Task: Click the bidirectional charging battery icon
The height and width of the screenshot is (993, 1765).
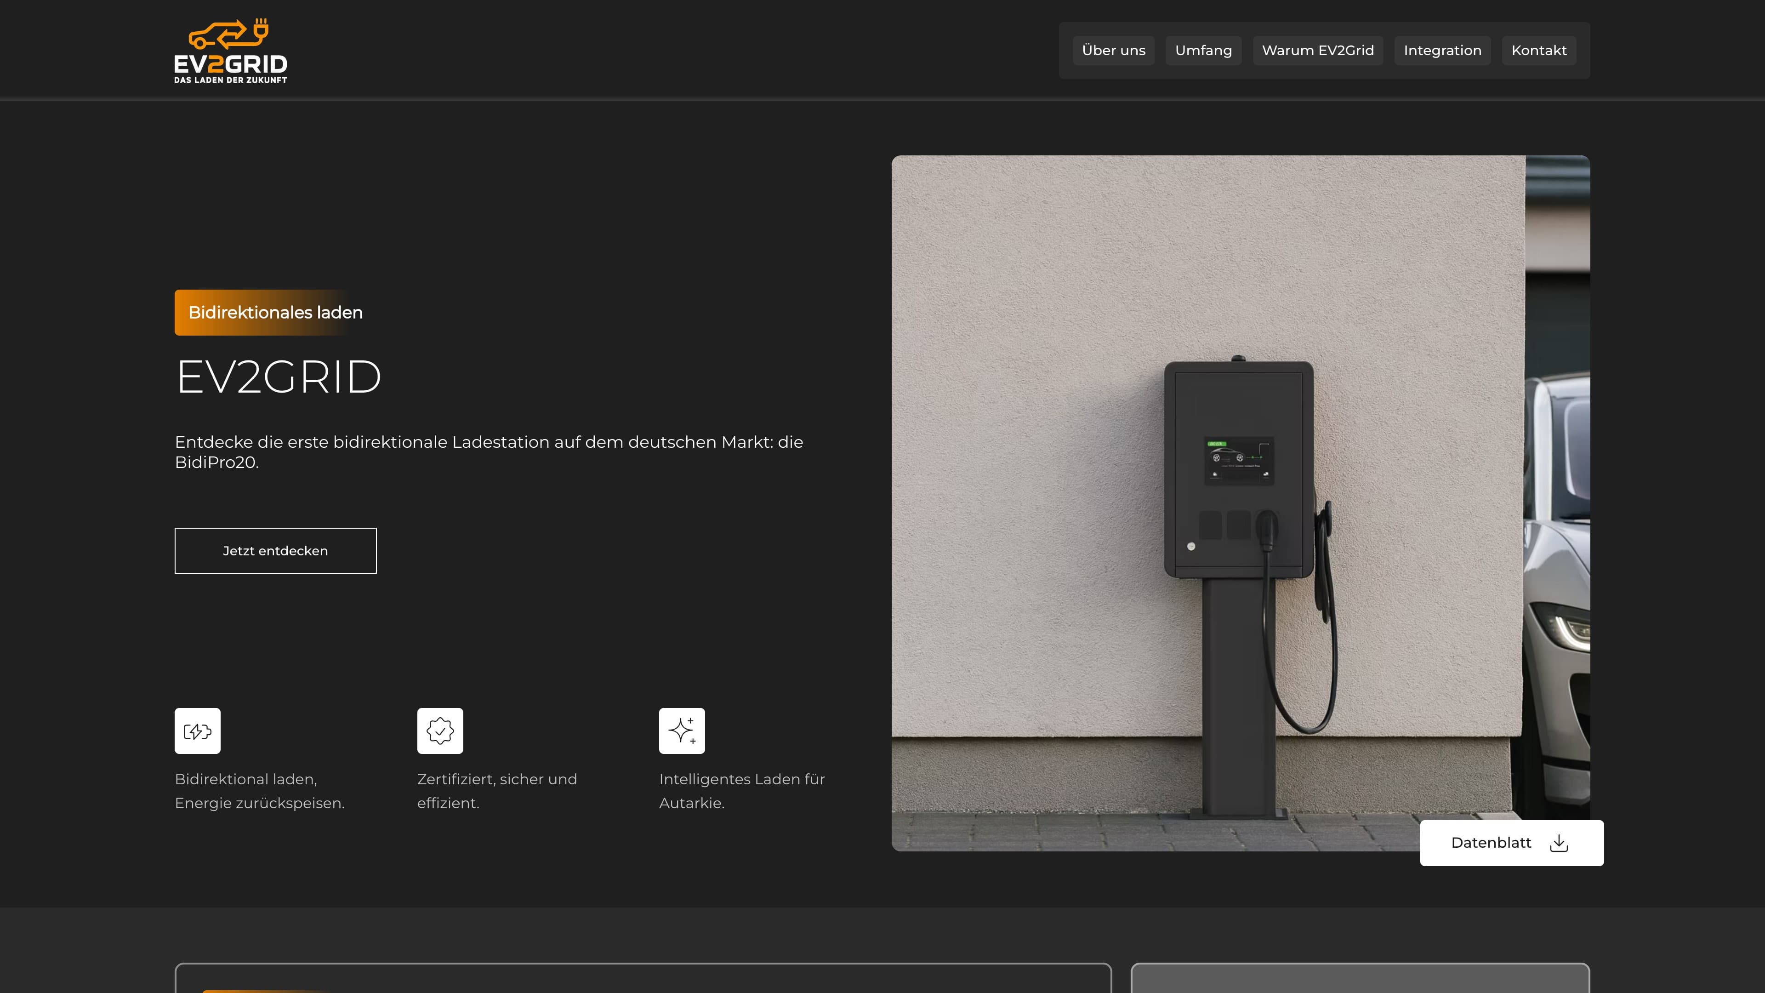Action: coord(197,730)
